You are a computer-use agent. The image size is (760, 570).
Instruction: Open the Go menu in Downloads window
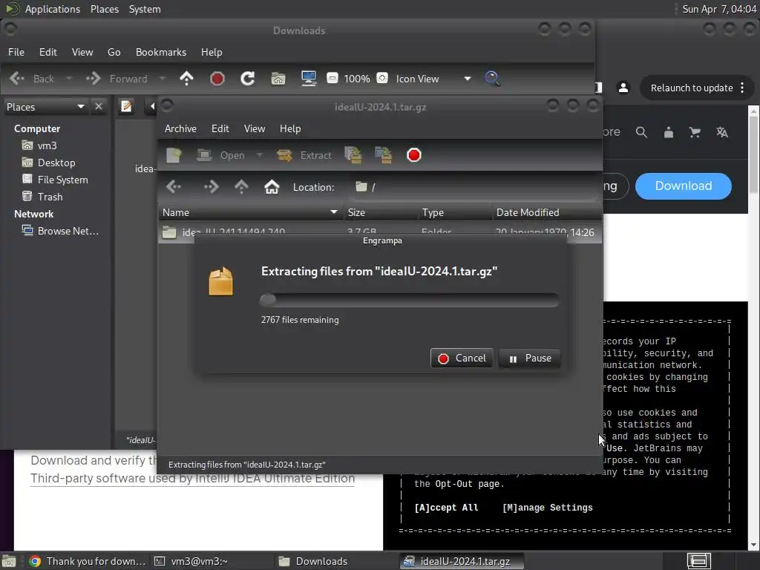114,52
